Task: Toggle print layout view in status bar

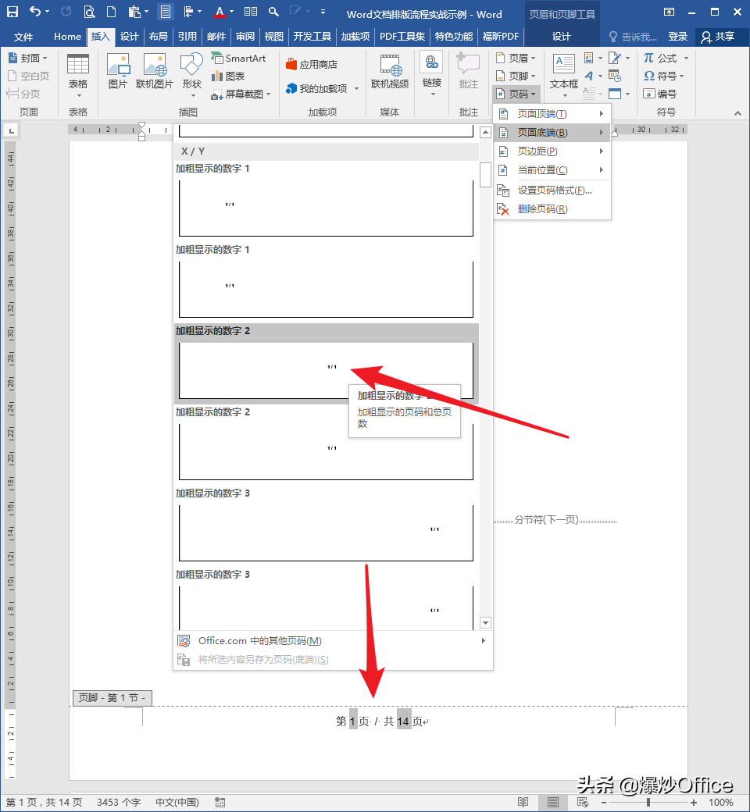Action: click(552, 802)
